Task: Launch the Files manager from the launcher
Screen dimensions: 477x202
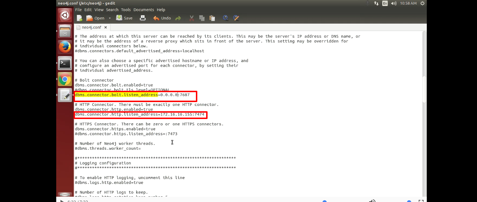Action: pos(65,31)
